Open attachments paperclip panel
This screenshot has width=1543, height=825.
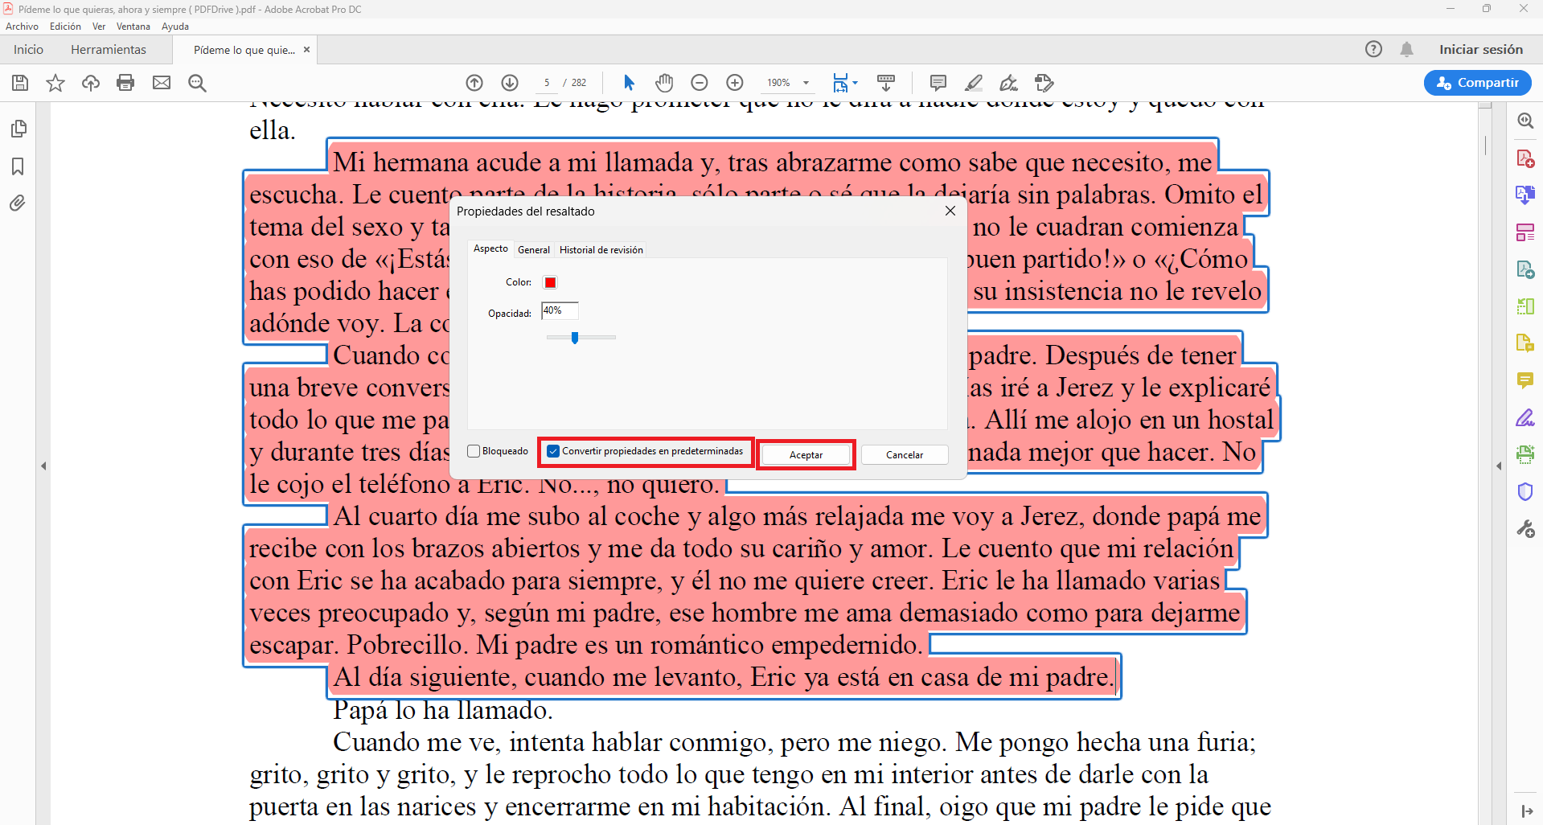pos(18,203)
